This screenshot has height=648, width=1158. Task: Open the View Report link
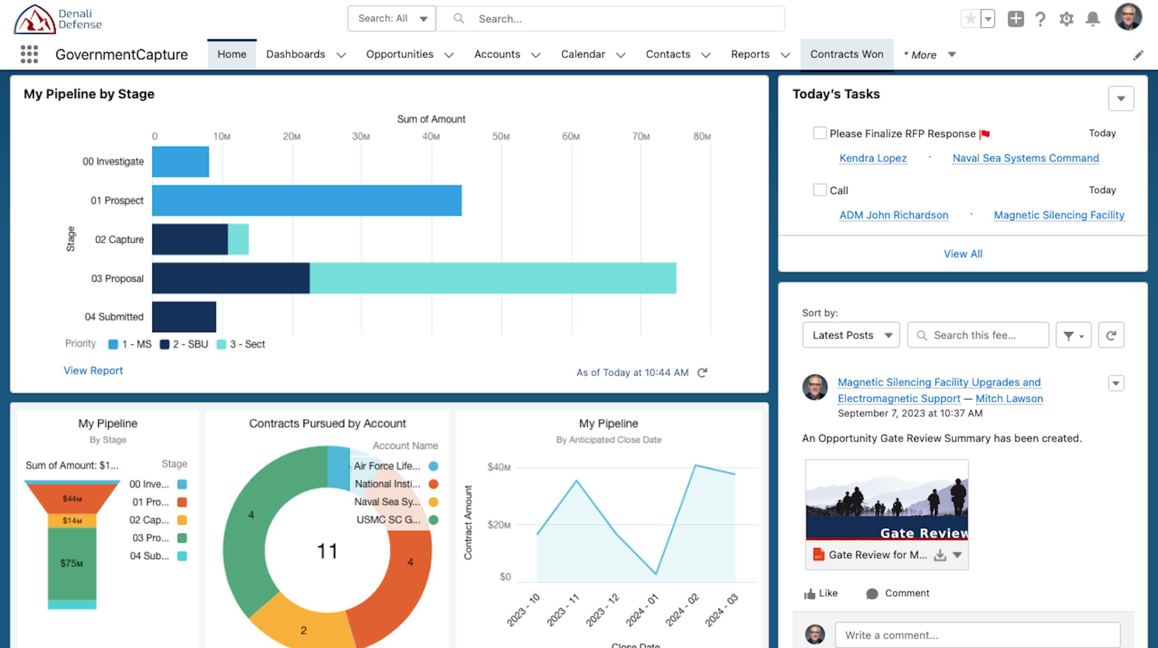pos(93,371)
